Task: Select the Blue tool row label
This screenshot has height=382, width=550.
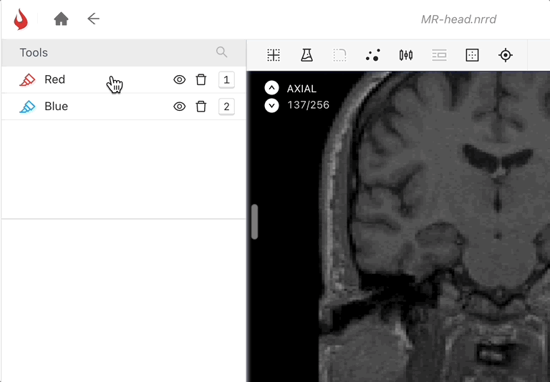Action: pos(56,107)
